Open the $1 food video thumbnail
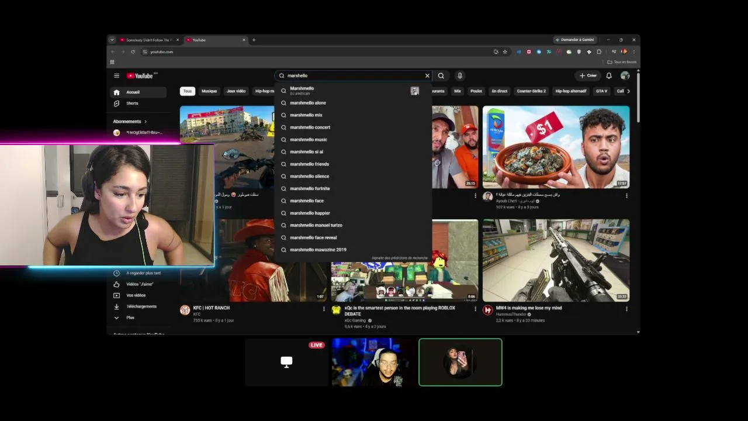The height and width of the screenshot is (421, 748). 556,147
